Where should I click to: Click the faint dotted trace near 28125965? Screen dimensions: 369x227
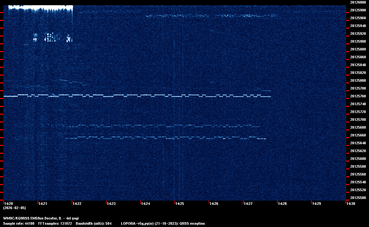[212, 16]
